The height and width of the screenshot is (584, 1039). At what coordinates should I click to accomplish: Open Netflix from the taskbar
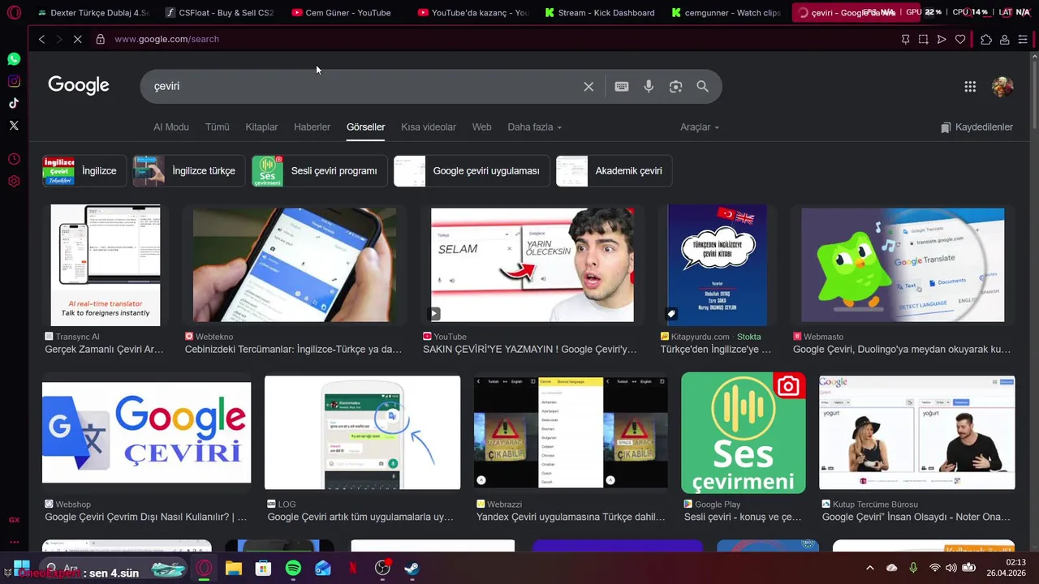(x=353, y=568)
